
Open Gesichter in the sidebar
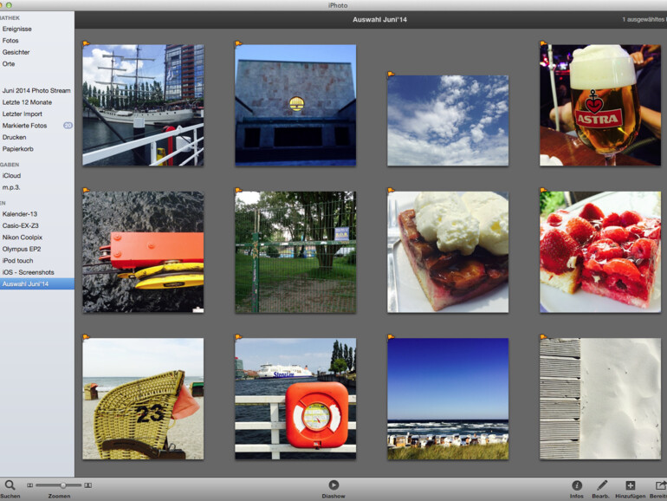16,52
